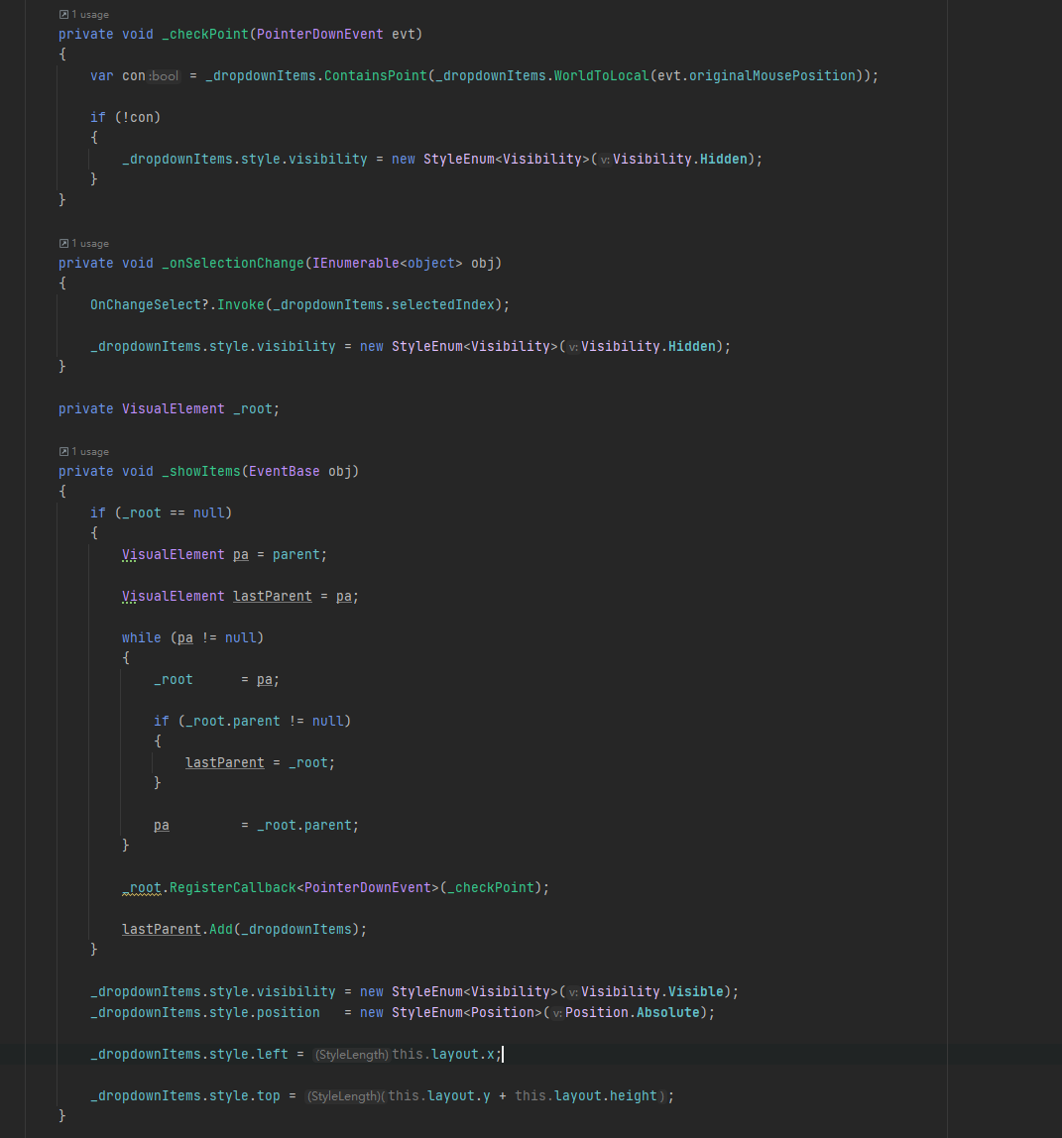This screenshot has height=1138, width=1062.
Task: Click the usage icon above _checkPoint method
Action: pyautogui.click(x=64, y=14)
